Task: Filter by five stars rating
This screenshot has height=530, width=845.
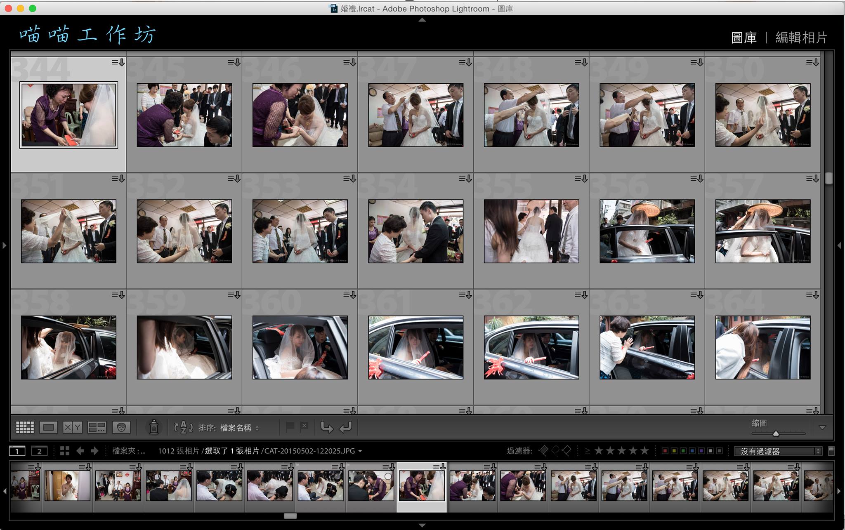Action: click(x=644, y=451)
